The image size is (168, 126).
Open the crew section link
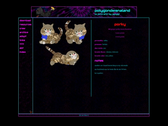[x=22, y=28]
